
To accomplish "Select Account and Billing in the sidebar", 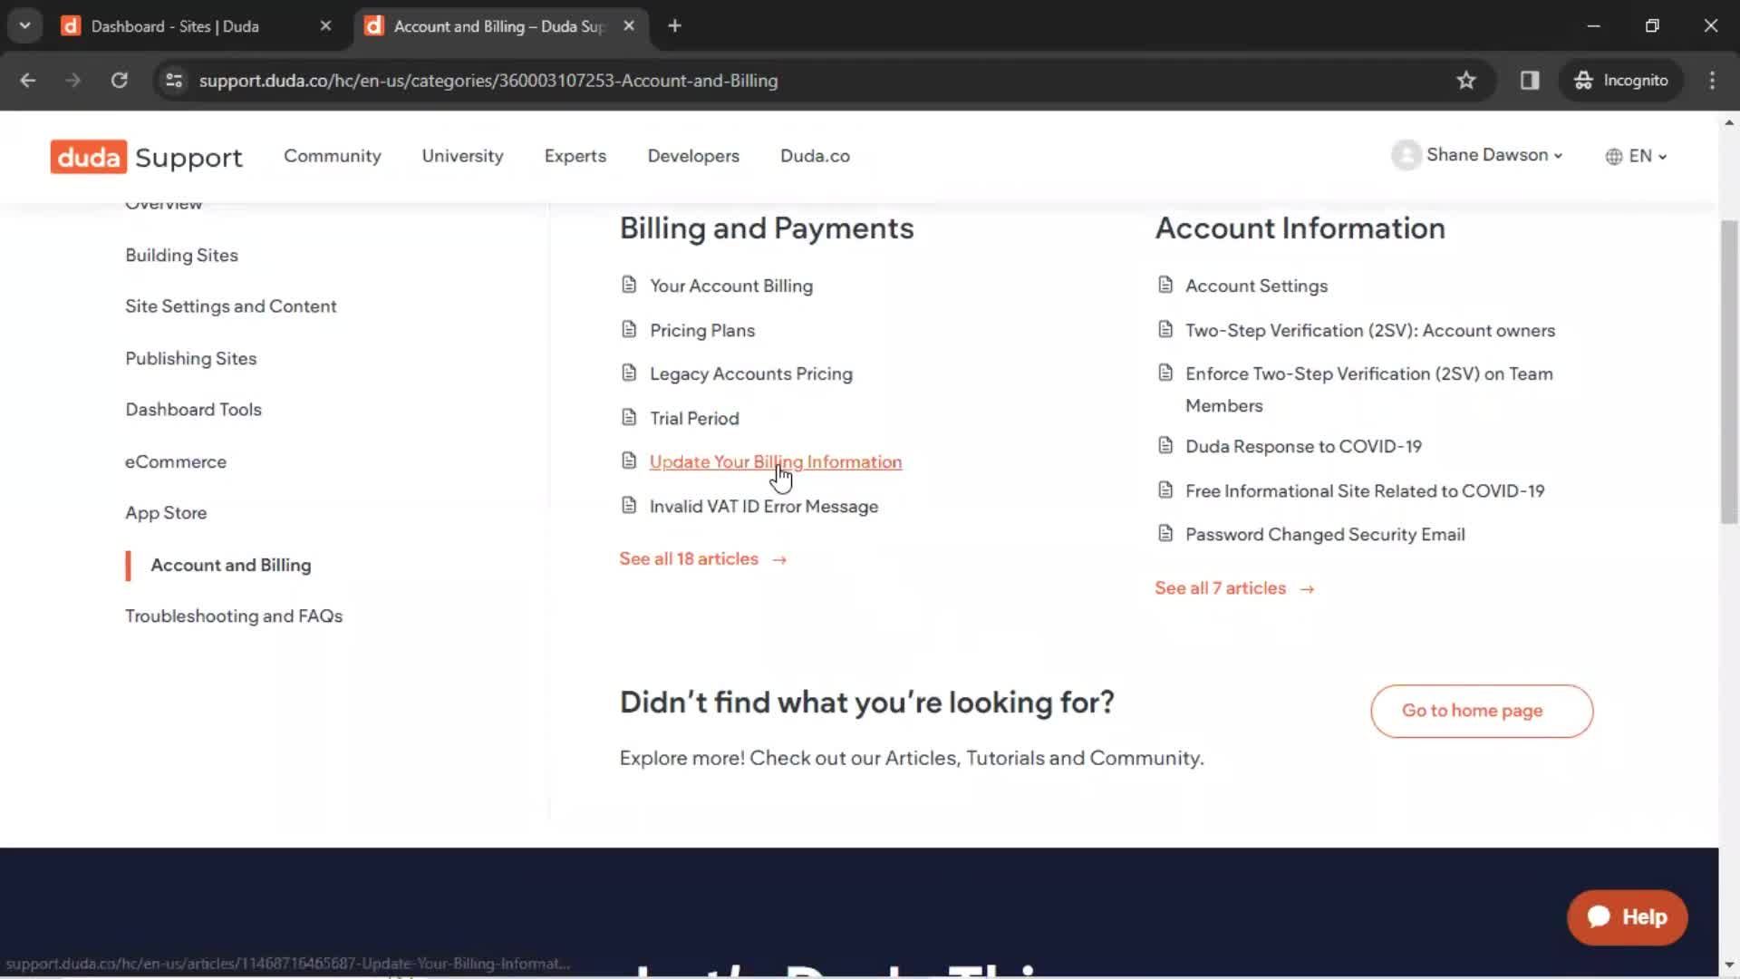I will coord(230,565).
